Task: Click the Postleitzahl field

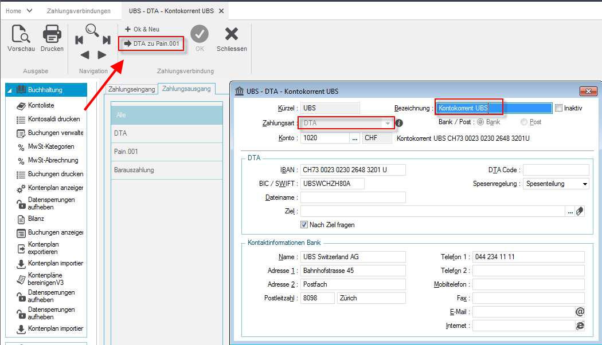Action: coord(318,298)
